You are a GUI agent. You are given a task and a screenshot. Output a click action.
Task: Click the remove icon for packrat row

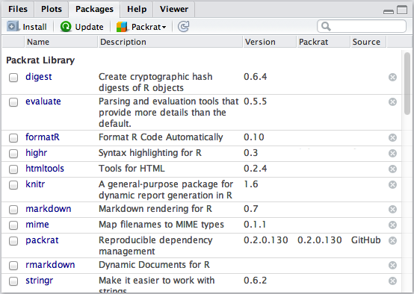[x=392, y=240]
